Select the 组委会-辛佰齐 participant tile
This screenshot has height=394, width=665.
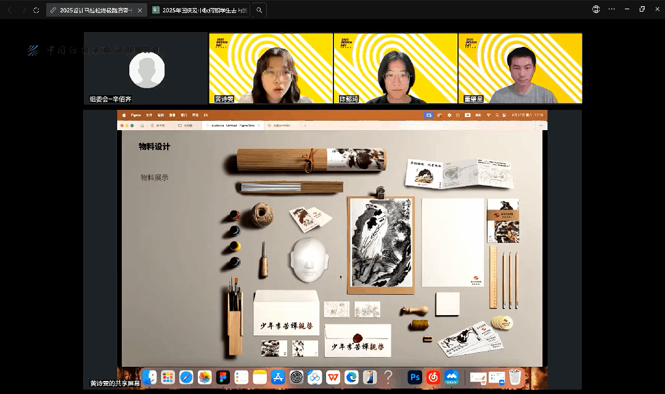(x=146, y=68)
